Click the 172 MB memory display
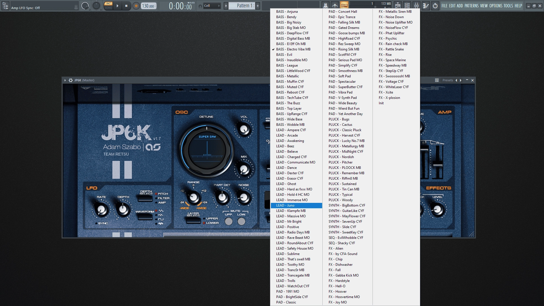Viewport: 544px width, 306px height. point(386,4)
